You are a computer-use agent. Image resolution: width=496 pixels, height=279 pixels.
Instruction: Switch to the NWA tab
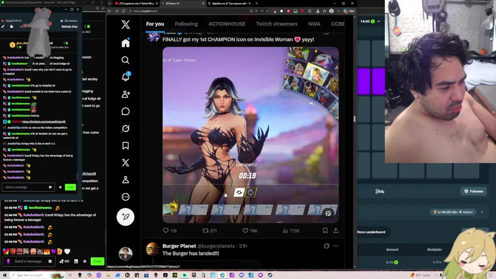314,24
